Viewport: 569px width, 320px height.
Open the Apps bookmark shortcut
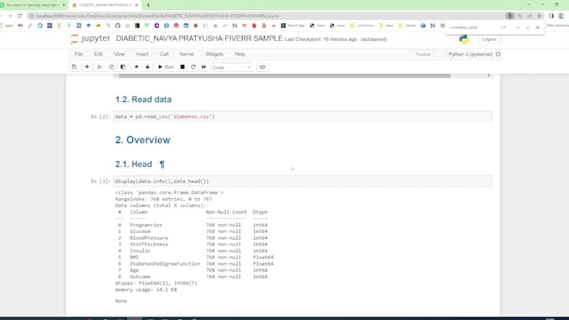point(7,26)
